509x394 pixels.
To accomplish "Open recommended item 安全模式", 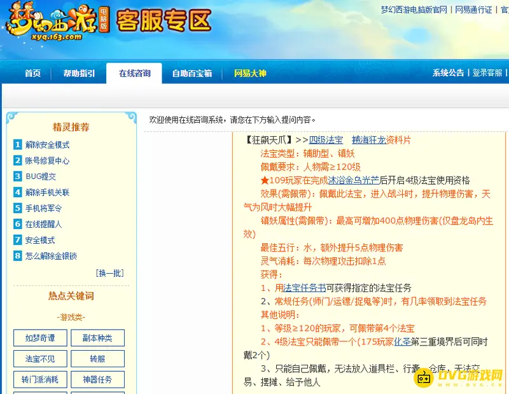I will [40, 240].
